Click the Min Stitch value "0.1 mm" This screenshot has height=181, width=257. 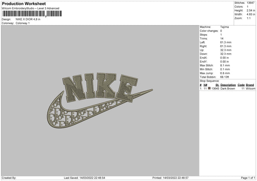pyautogui.click(x=225, y=69)
